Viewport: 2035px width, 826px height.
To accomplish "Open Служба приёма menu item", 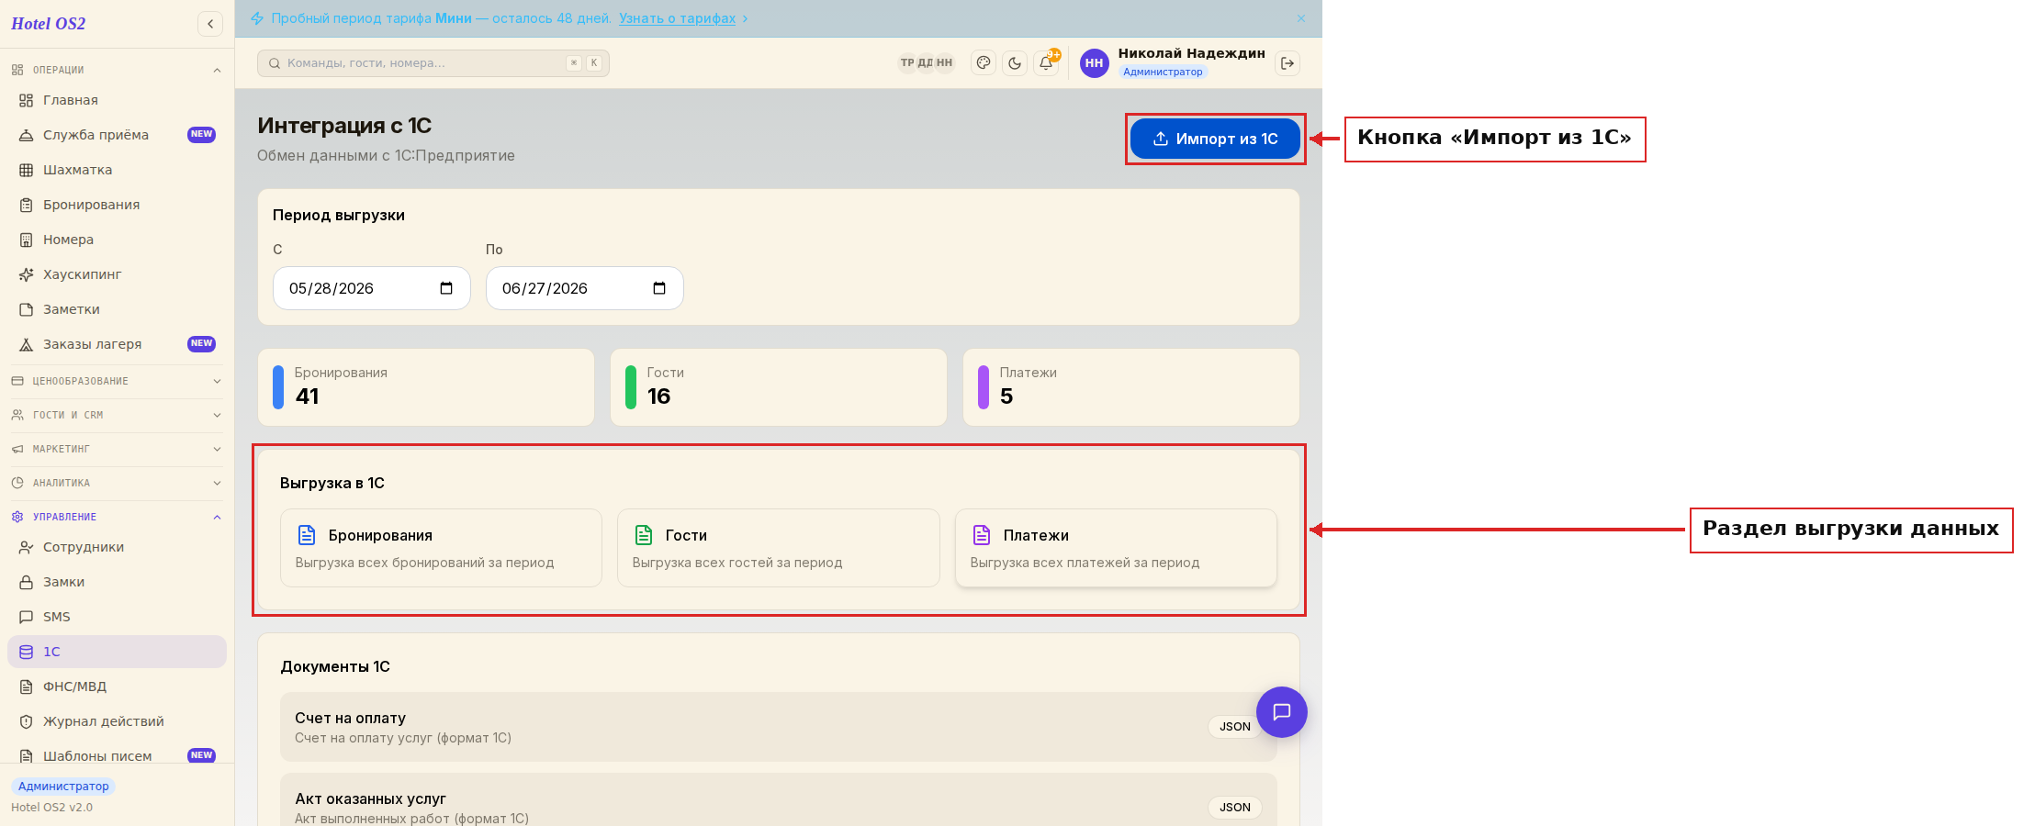I will coord(117,135).
